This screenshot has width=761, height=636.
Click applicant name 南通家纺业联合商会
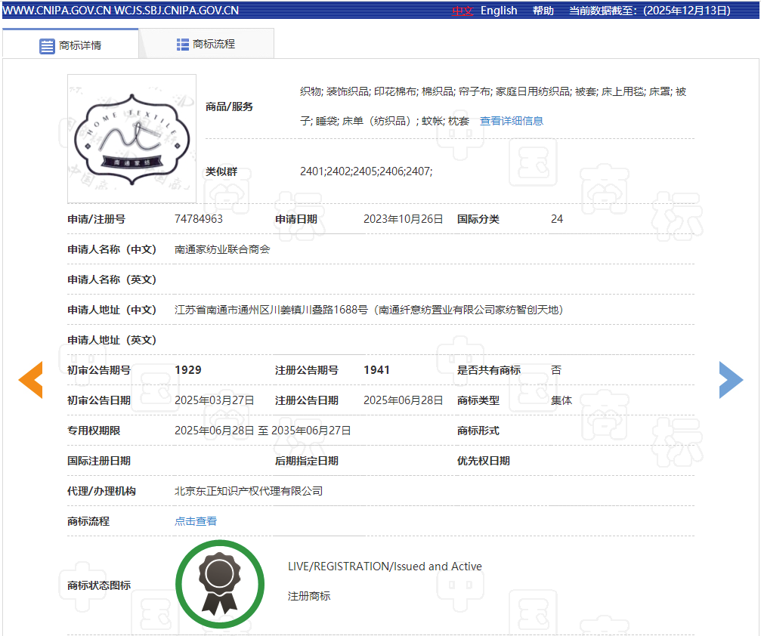(x=222, y=249)
